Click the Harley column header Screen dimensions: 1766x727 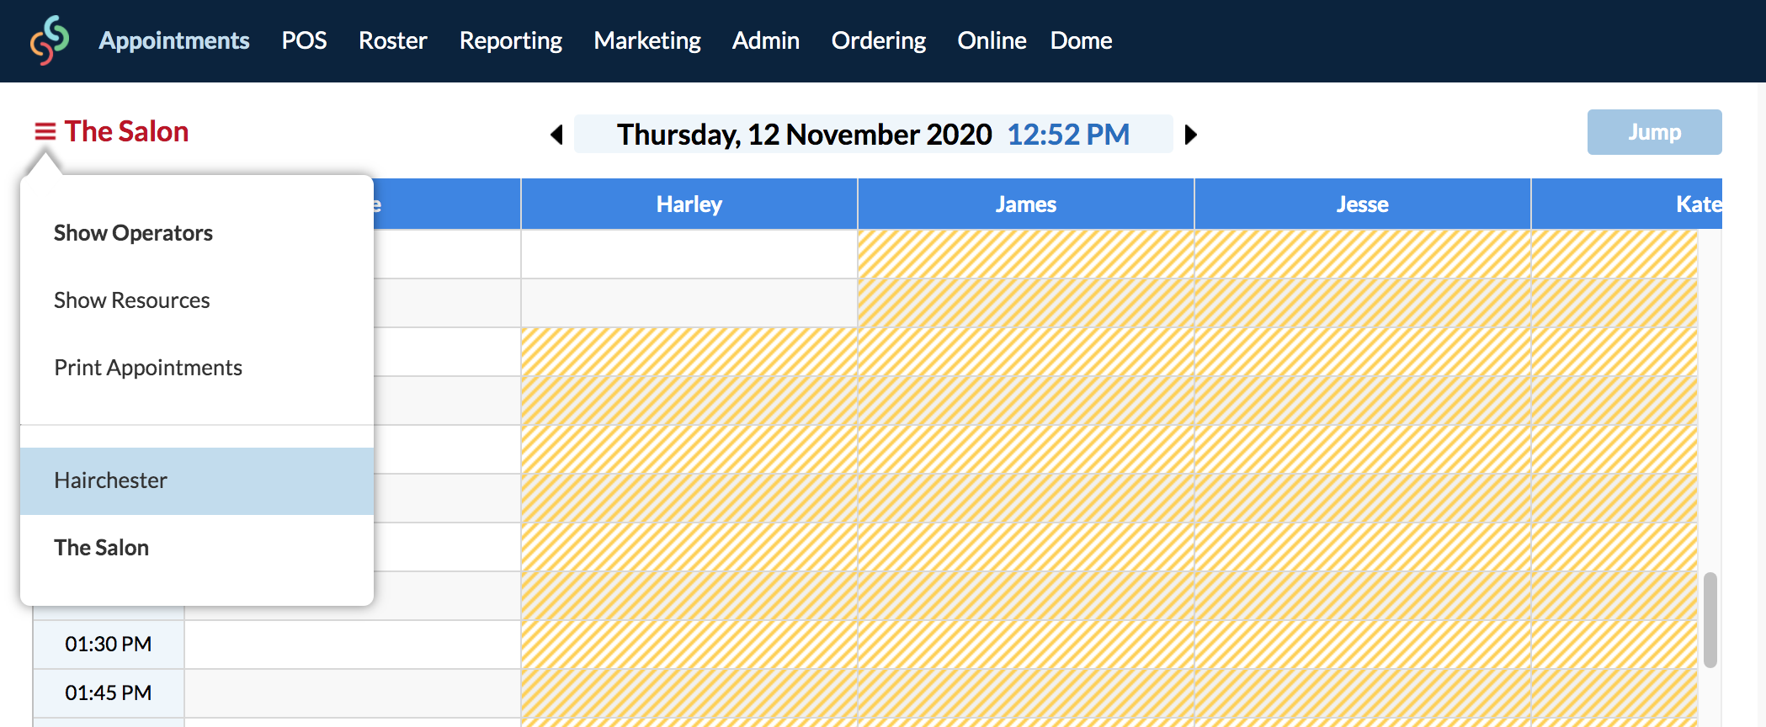pyautogui.click(x=689, y=204)
